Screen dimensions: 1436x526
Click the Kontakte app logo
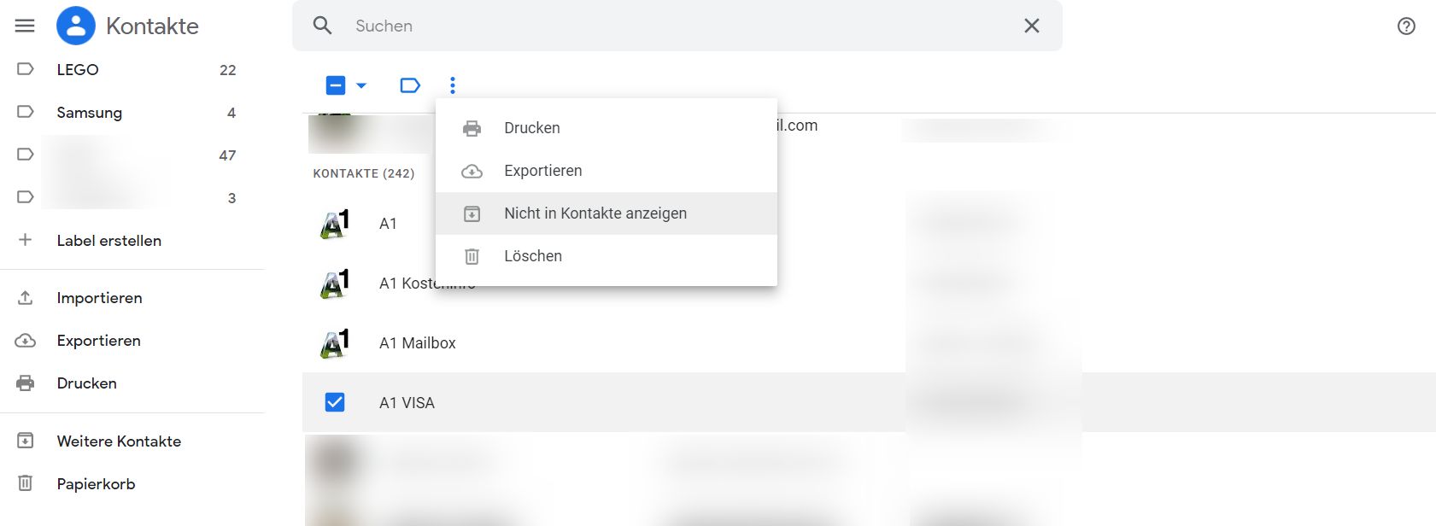[x=76, y=26]
